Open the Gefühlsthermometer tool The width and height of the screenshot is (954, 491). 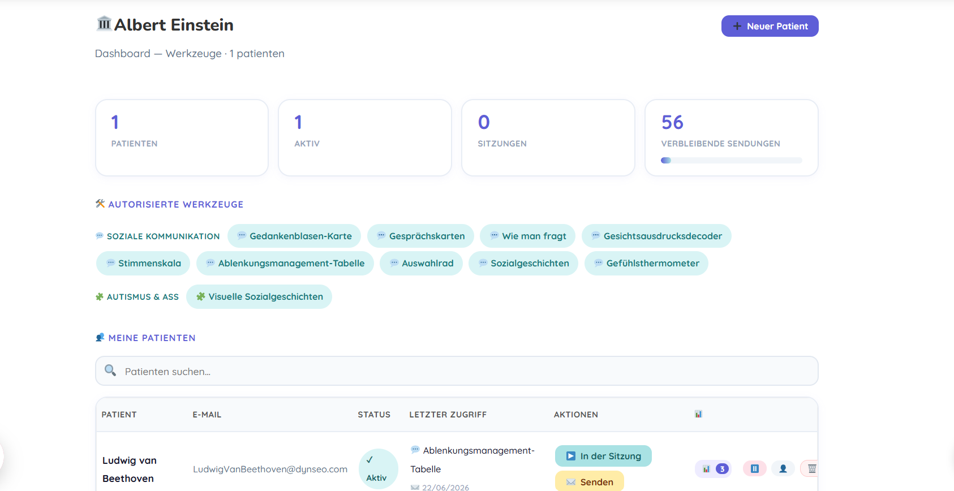(x=646, y=263)
